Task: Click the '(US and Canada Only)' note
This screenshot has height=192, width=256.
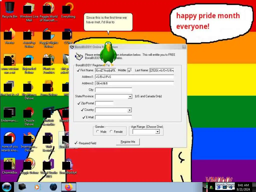Action: [x=148, y=96]
